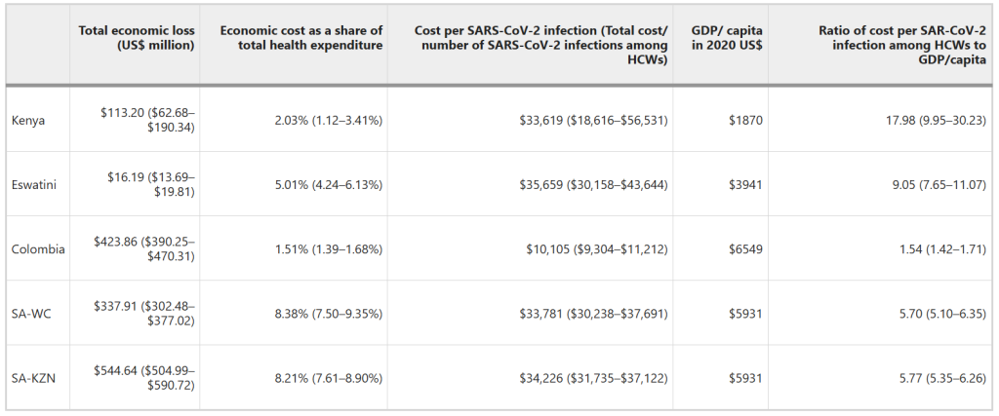Viewport: 999px width, 416px height.
Task: Select the SA-KZN row label
Action: tap(33, 378)
